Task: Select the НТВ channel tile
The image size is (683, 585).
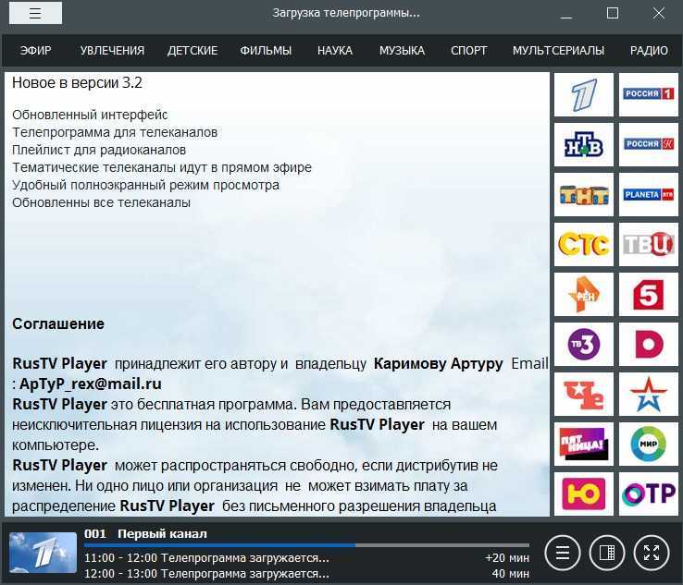Action: click(584, 144)
